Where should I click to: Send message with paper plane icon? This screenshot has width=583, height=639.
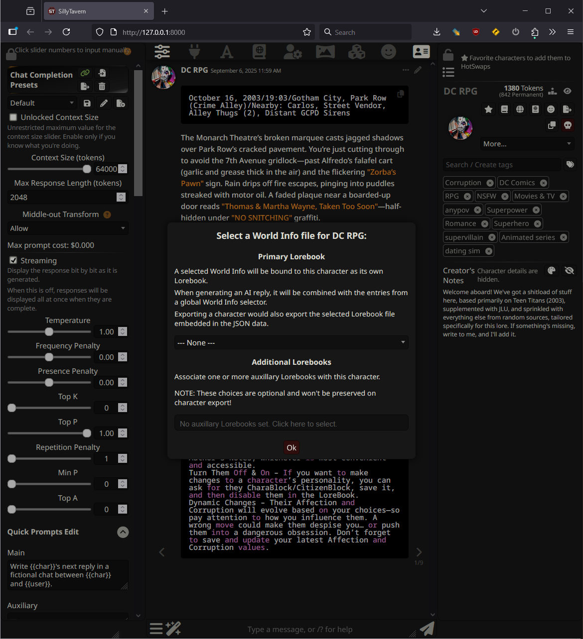pyautogui.click(x=427, y=629)
